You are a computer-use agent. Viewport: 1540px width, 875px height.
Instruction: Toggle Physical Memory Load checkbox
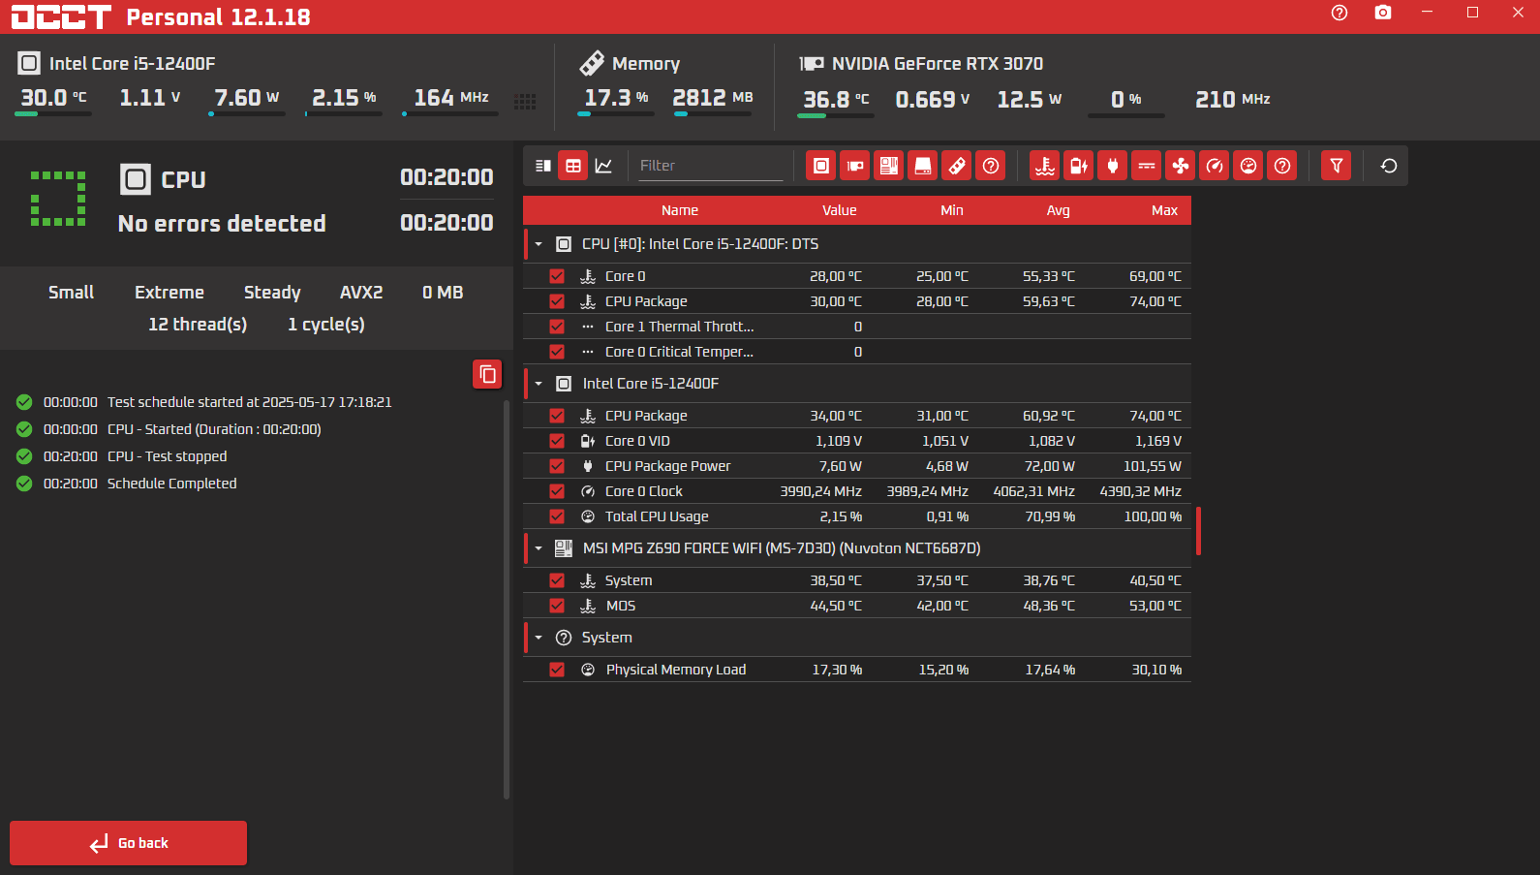tap(557, 670)
